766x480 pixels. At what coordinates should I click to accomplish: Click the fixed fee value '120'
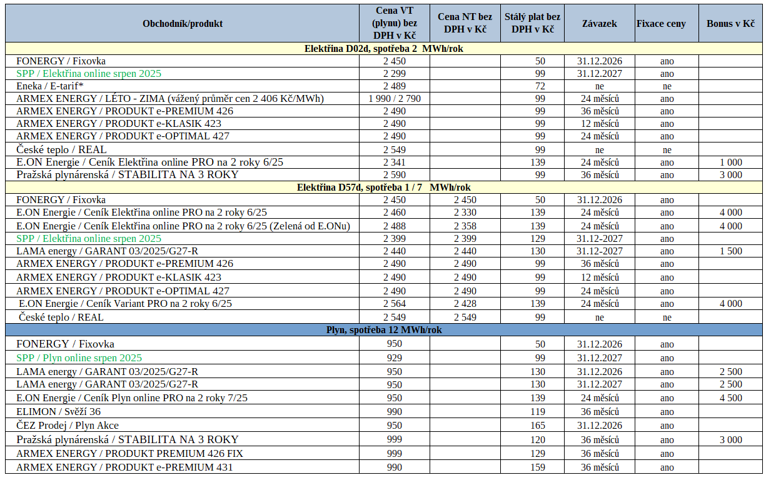coord(537,440)
